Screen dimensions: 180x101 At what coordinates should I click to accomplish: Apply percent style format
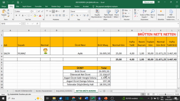77,15
